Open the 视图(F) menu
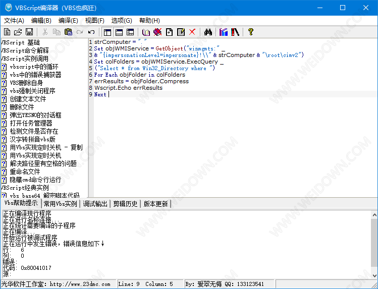378x289 pixels. [95, 21]
